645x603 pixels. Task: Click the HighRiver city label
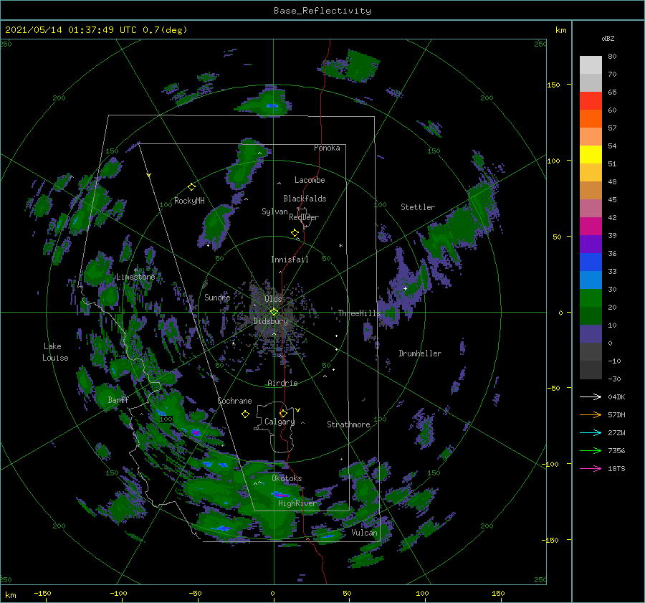pos(297,503)
